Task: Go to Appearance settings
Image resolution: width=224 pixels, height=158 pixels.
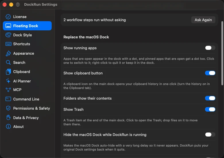Action: [x=27, y=53]
